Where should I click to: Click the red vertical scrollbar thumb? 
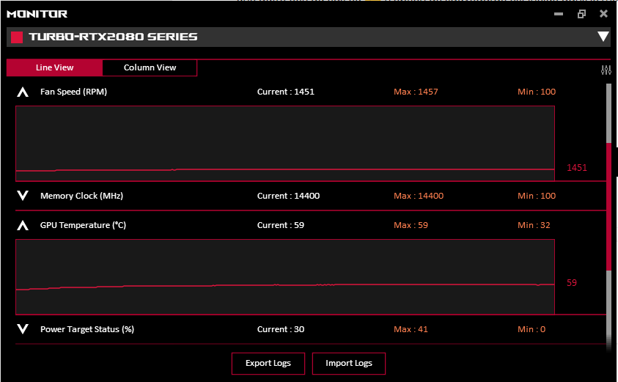[x=608, y=205]
